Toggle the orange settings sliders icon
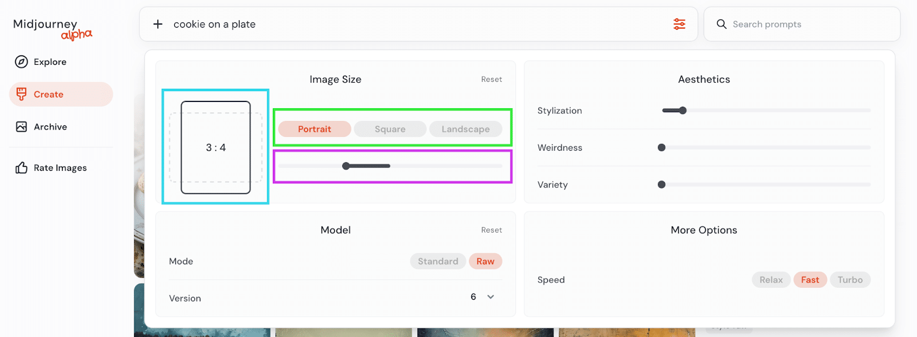 click(x=679, y=24)
